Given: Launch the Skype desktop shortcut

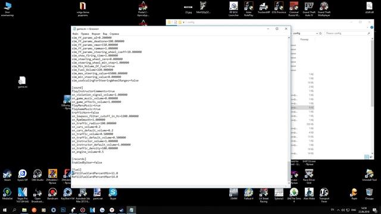Looking at the screenshot, I should coord(113,194).
